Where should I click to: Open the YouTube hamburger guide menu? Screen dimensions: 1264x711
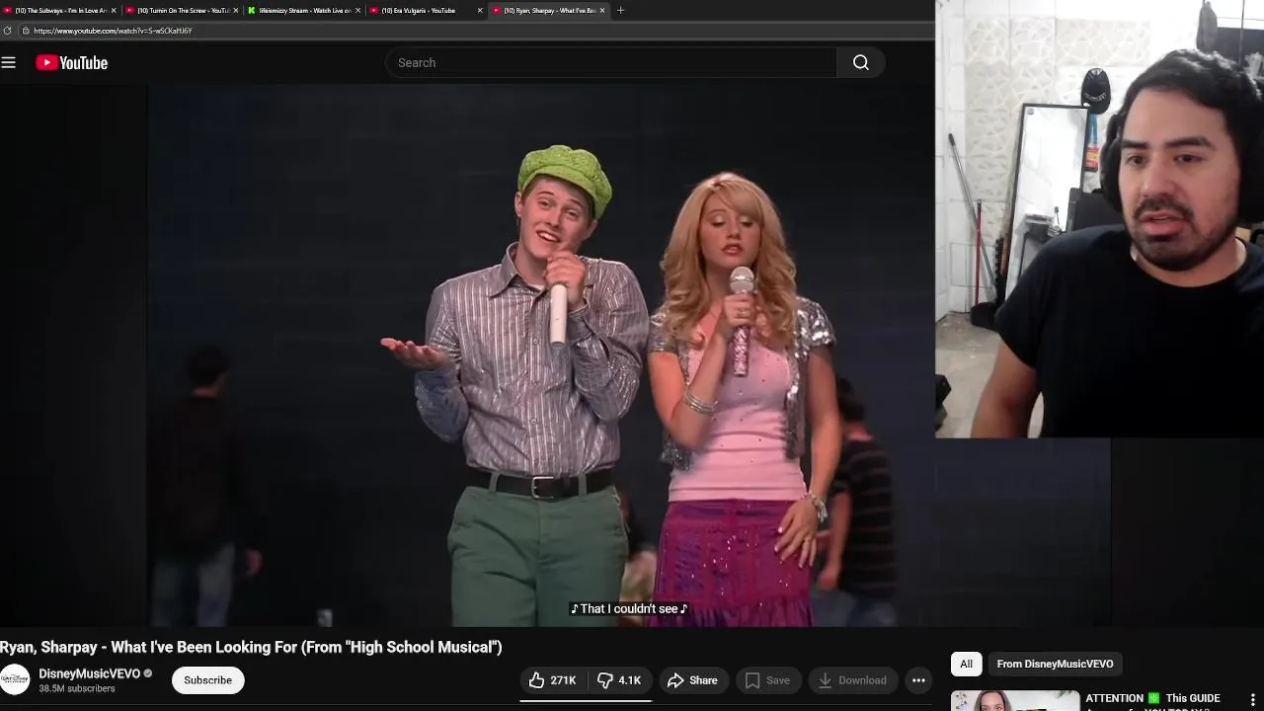(x=9, y=62)
